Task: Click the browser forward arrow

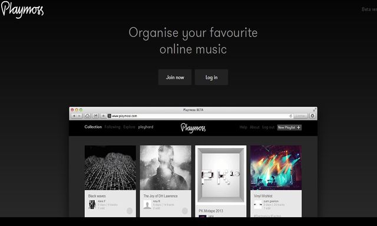Action: point(79,116)
